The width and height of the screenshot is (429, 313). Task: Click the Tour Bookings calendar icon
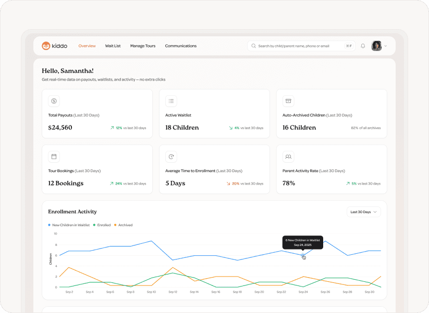pos(54,156)
